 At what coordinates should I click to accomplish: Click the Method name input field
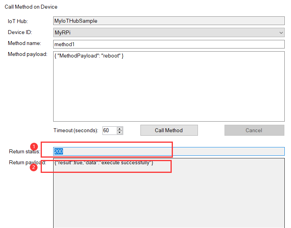[x=169, y=44]
